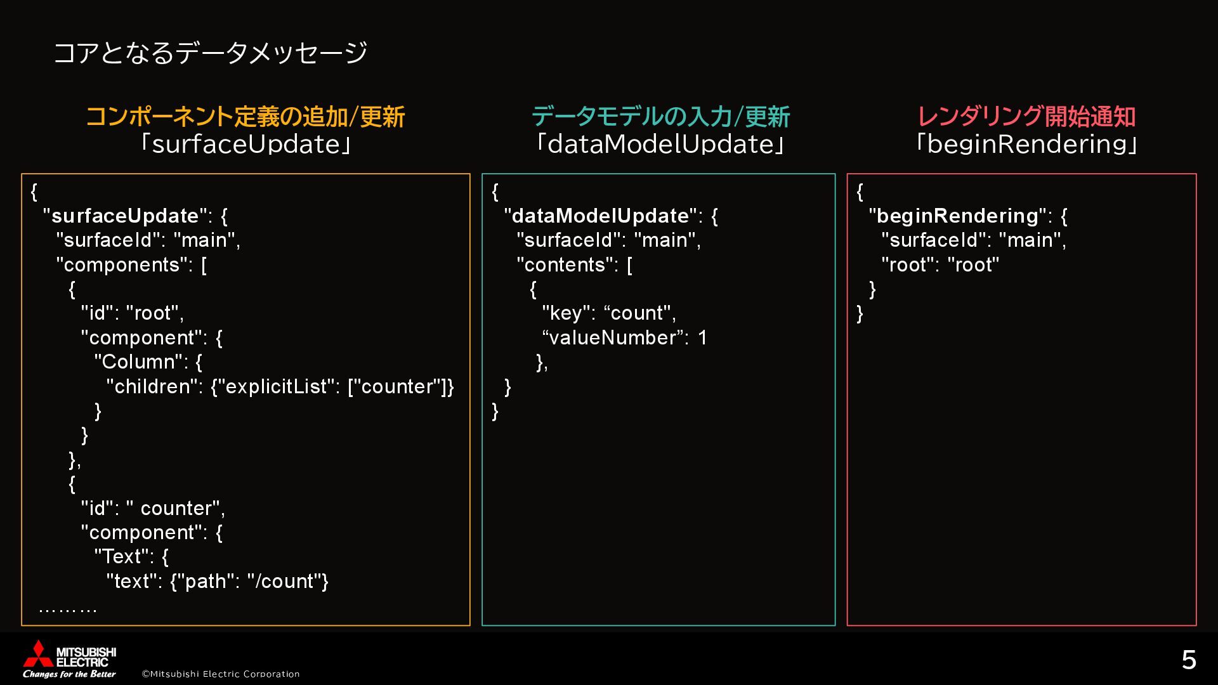
Task: Click the 「beginRendering」 subtitle text
Action: (x=1026, y=145)
